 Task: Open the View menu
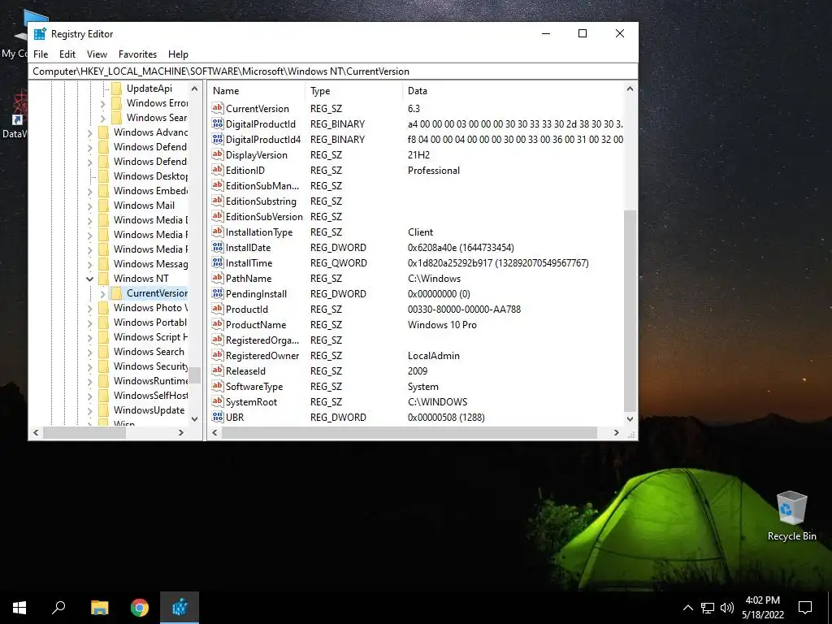[97, 54]
